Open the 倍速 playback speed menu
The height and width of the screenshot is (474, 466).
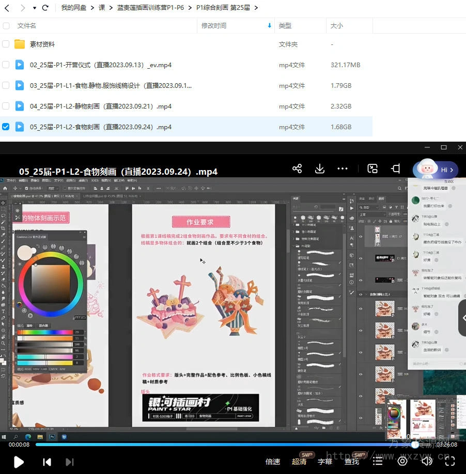[273, 462]
